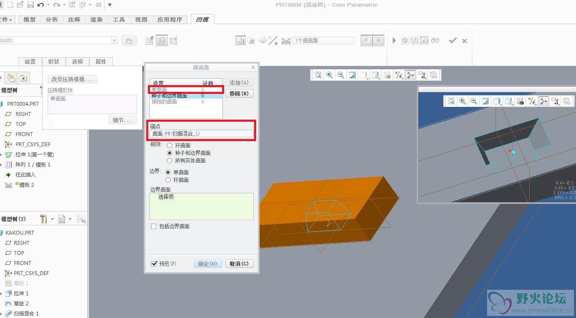Open the 选项 panel tab
Screen dimensions: 576x318
78,61
